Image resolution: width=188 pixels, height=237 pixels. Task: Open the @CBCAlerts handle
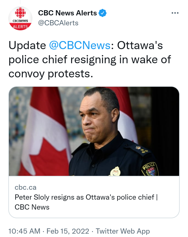tap(58, 23)
